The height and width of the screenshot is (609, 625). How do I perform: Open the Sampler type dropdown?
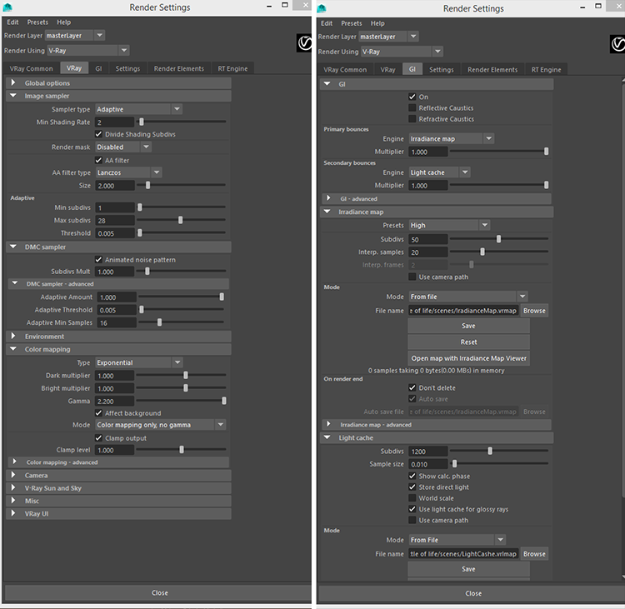click(x=138, y=109)
